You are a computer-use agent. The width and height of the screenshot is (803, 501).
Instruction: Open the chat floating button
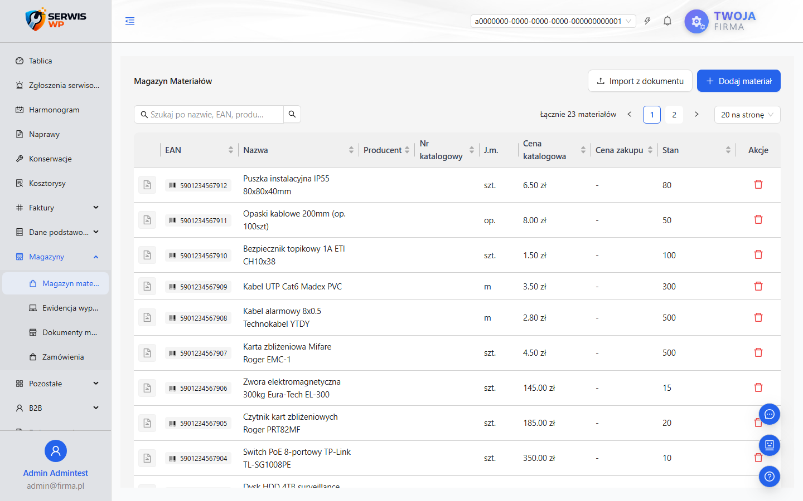pyautogui.click(x=770, y=414)
